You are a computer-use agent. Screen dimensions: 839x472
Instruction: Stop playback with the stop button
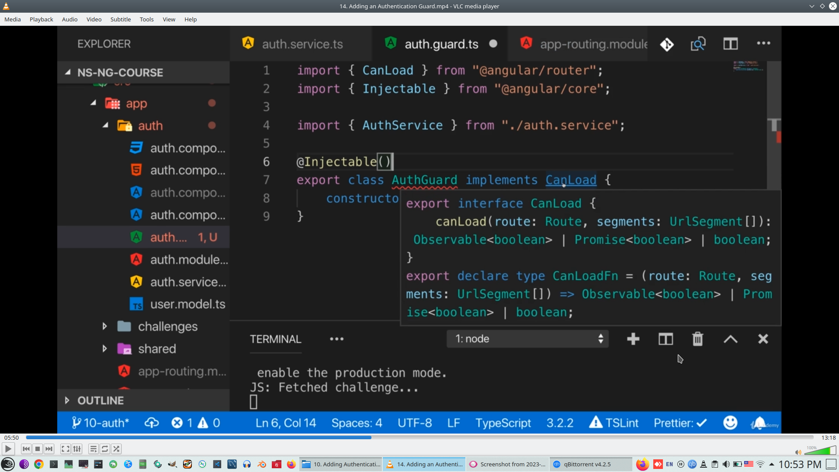pyautogui.click(x=38, y=449)
